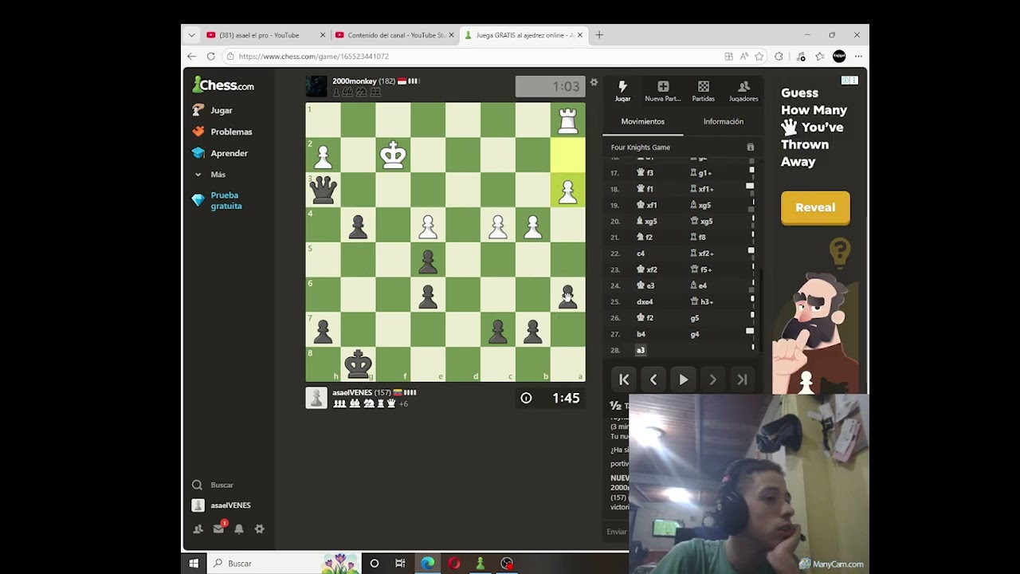Play through moves automatically
The image size is (1020, 574).
pyautogui.click(x=683, y=380)
